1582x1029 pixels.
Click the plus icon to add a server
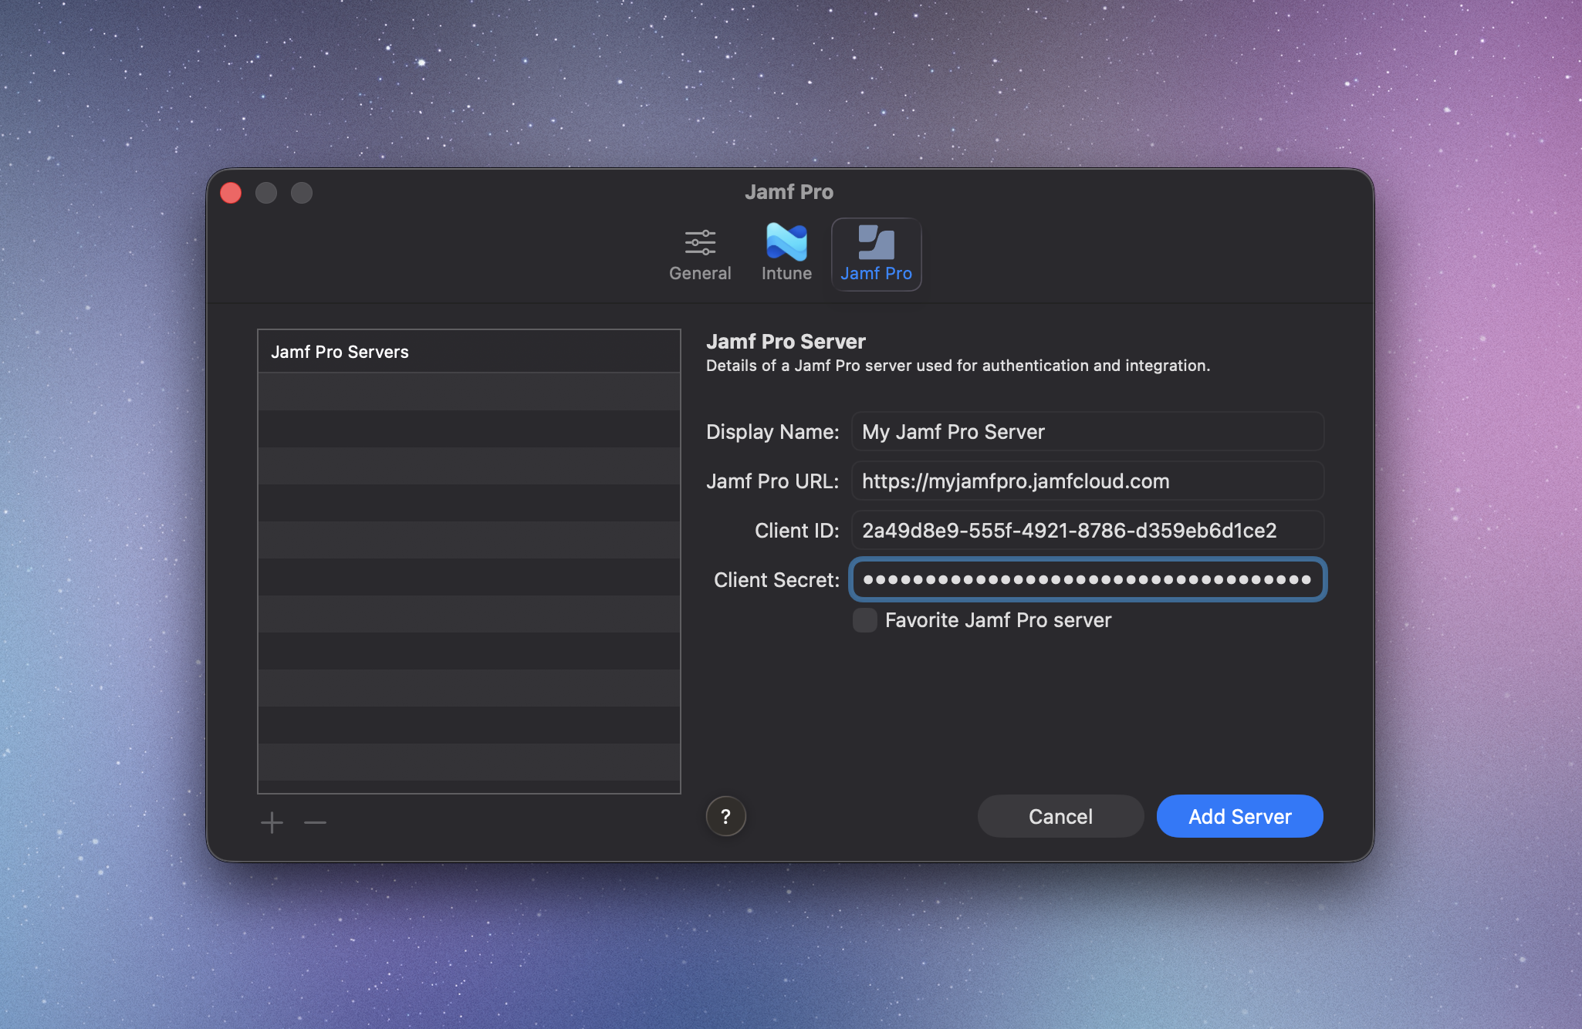coord(272,823)
